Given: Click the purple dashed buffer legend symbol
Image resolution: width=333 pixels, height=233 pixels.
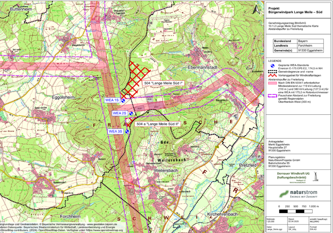Looking at the screenshot, I should pos(272,96).
